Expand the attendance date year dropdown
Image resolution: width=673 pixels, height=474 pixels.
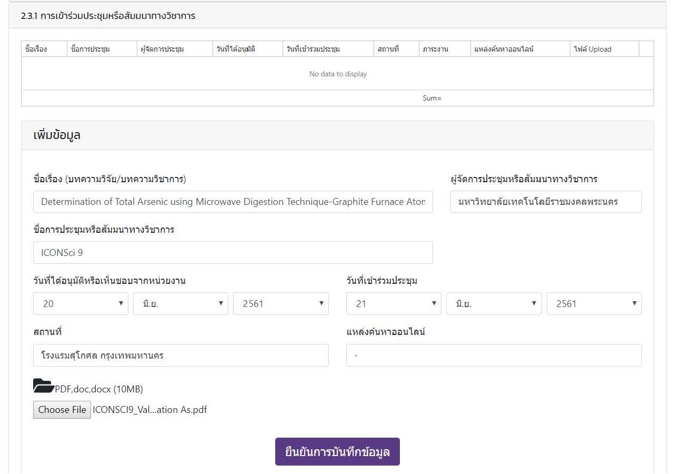[x=594, y=304]
